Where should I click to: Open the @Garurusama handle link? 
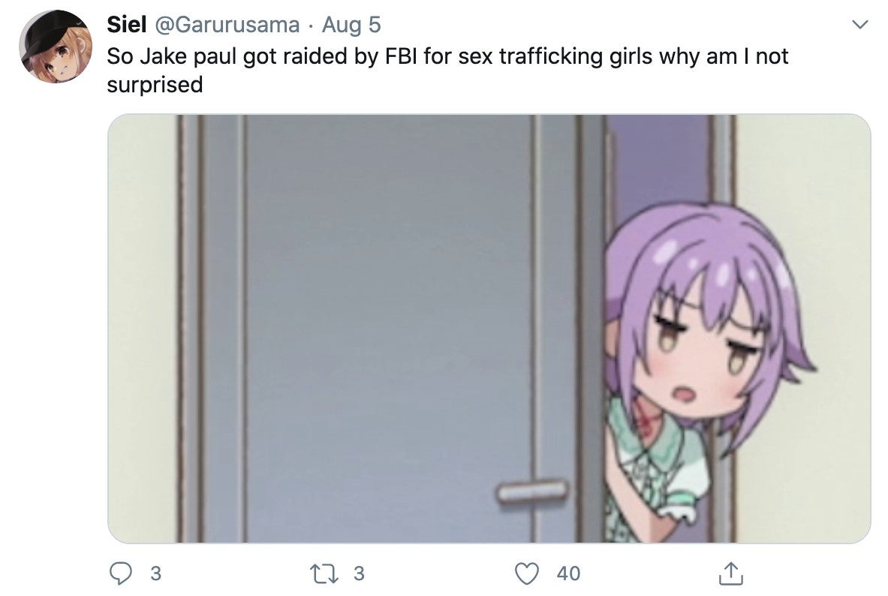(227, 25)
